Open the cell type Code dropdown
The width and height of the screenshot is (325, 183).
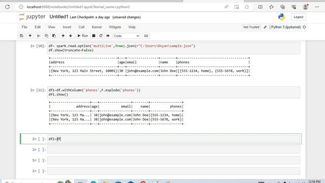[126, 36]
